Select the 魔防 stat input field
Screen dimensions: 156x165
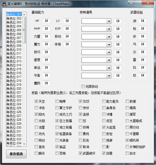point(46,83)
